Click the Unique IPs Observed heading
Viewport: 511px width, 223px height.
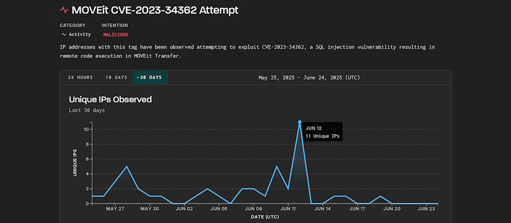pyautogui.click(x=111, y=99)
